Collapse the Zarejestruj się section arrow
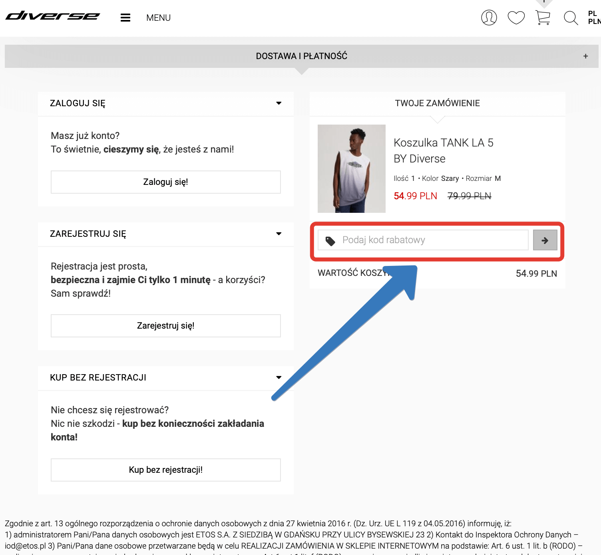The image size is (601, 555). coord(279,234)
